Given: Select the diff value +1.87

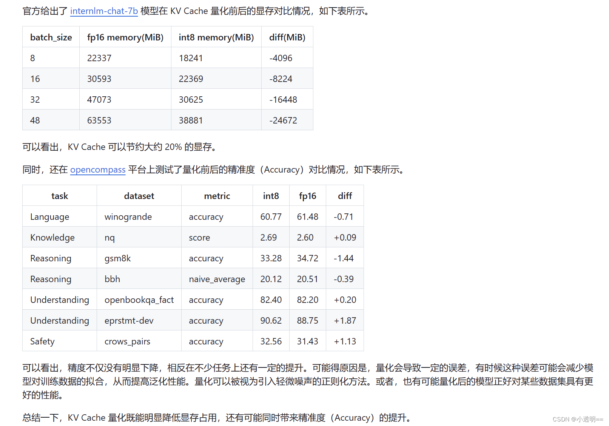Looking at the screenshot, I should click(x=344, y=320).
